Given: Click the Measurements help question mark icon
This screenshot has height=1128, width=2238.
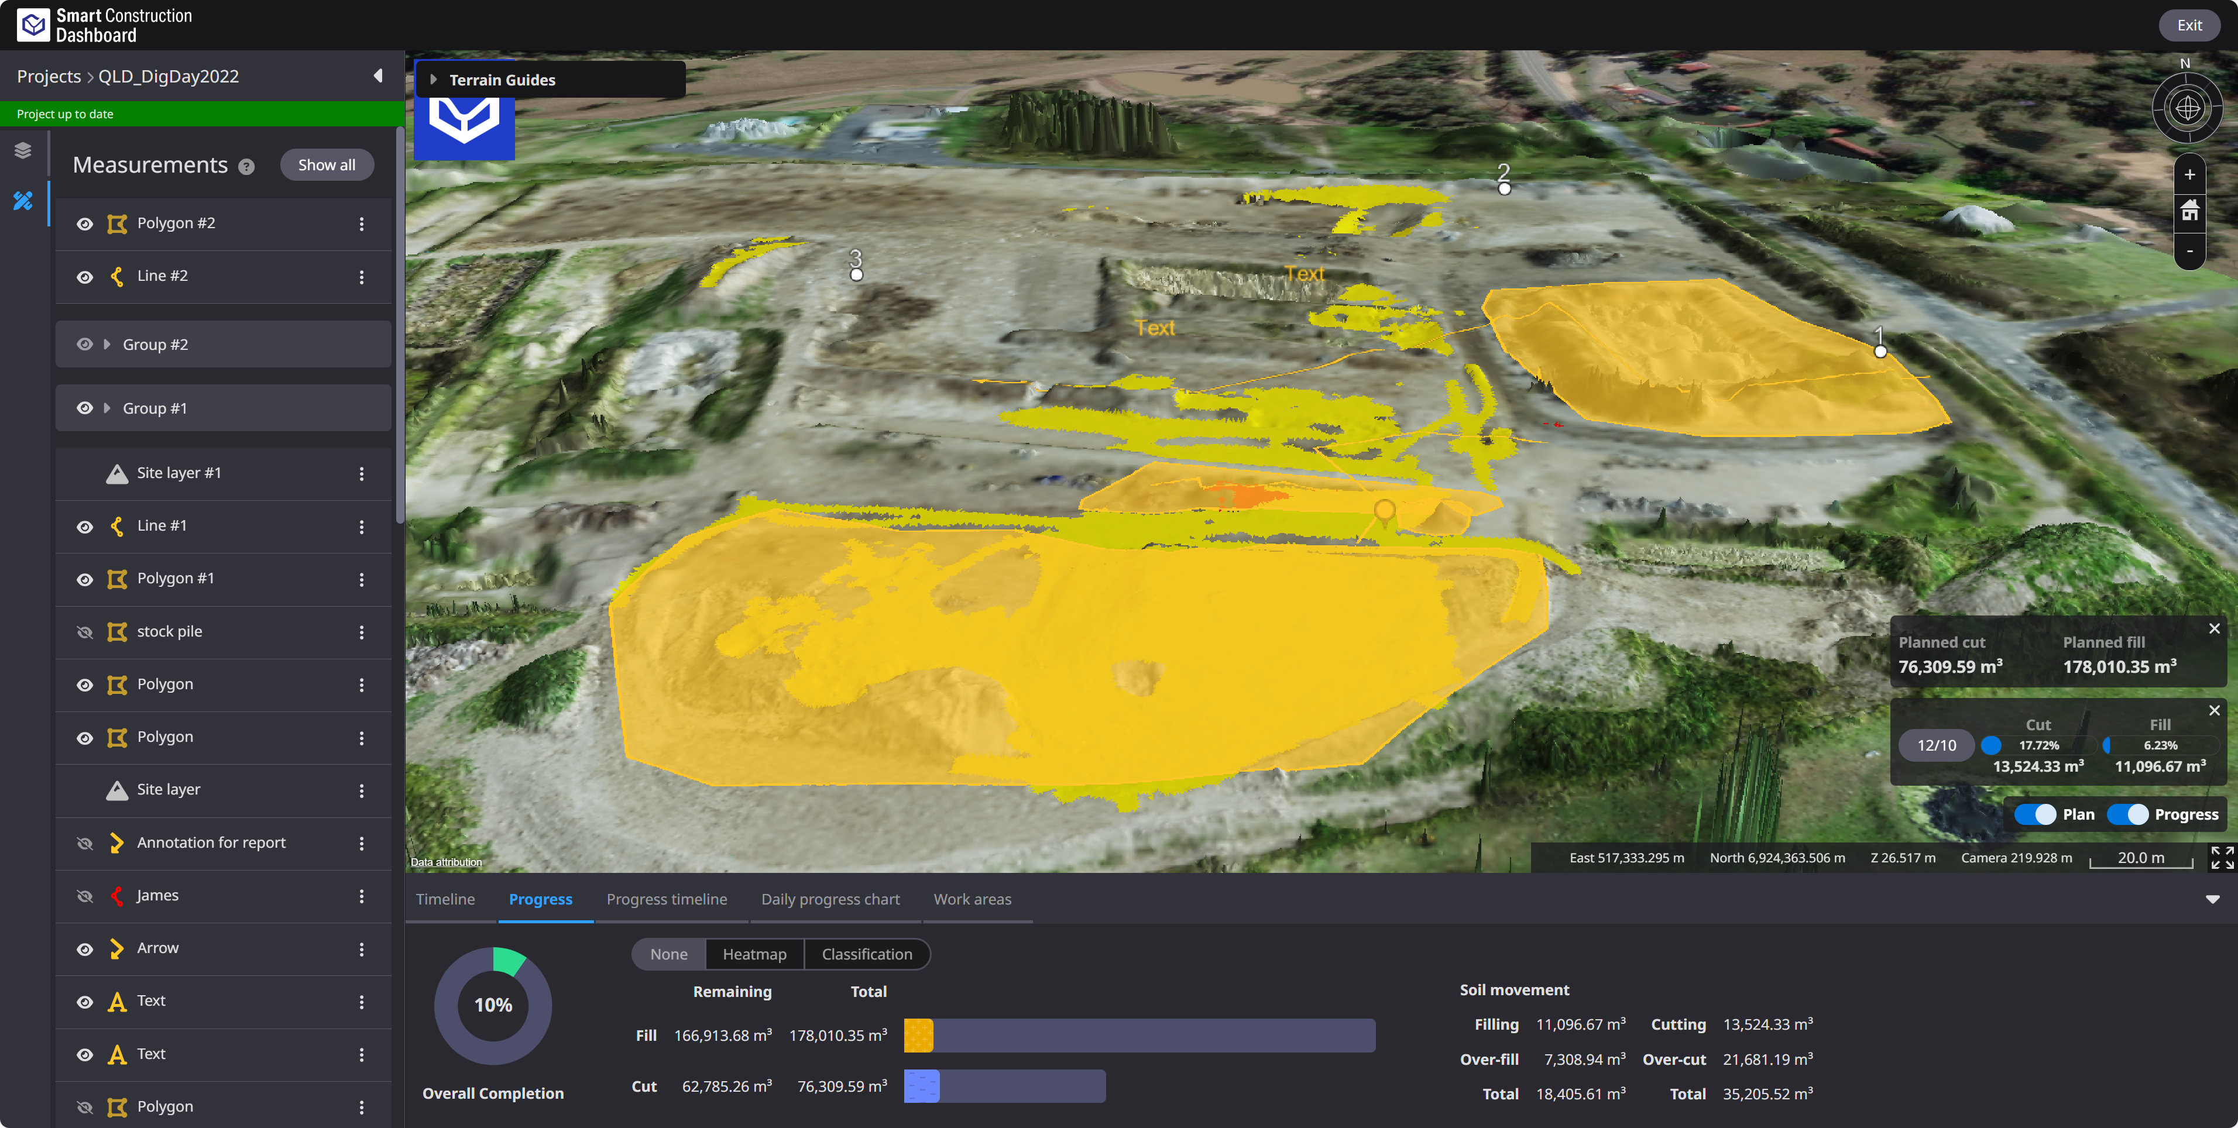Looking at the screenshot, I should click(x=247, y=167).
